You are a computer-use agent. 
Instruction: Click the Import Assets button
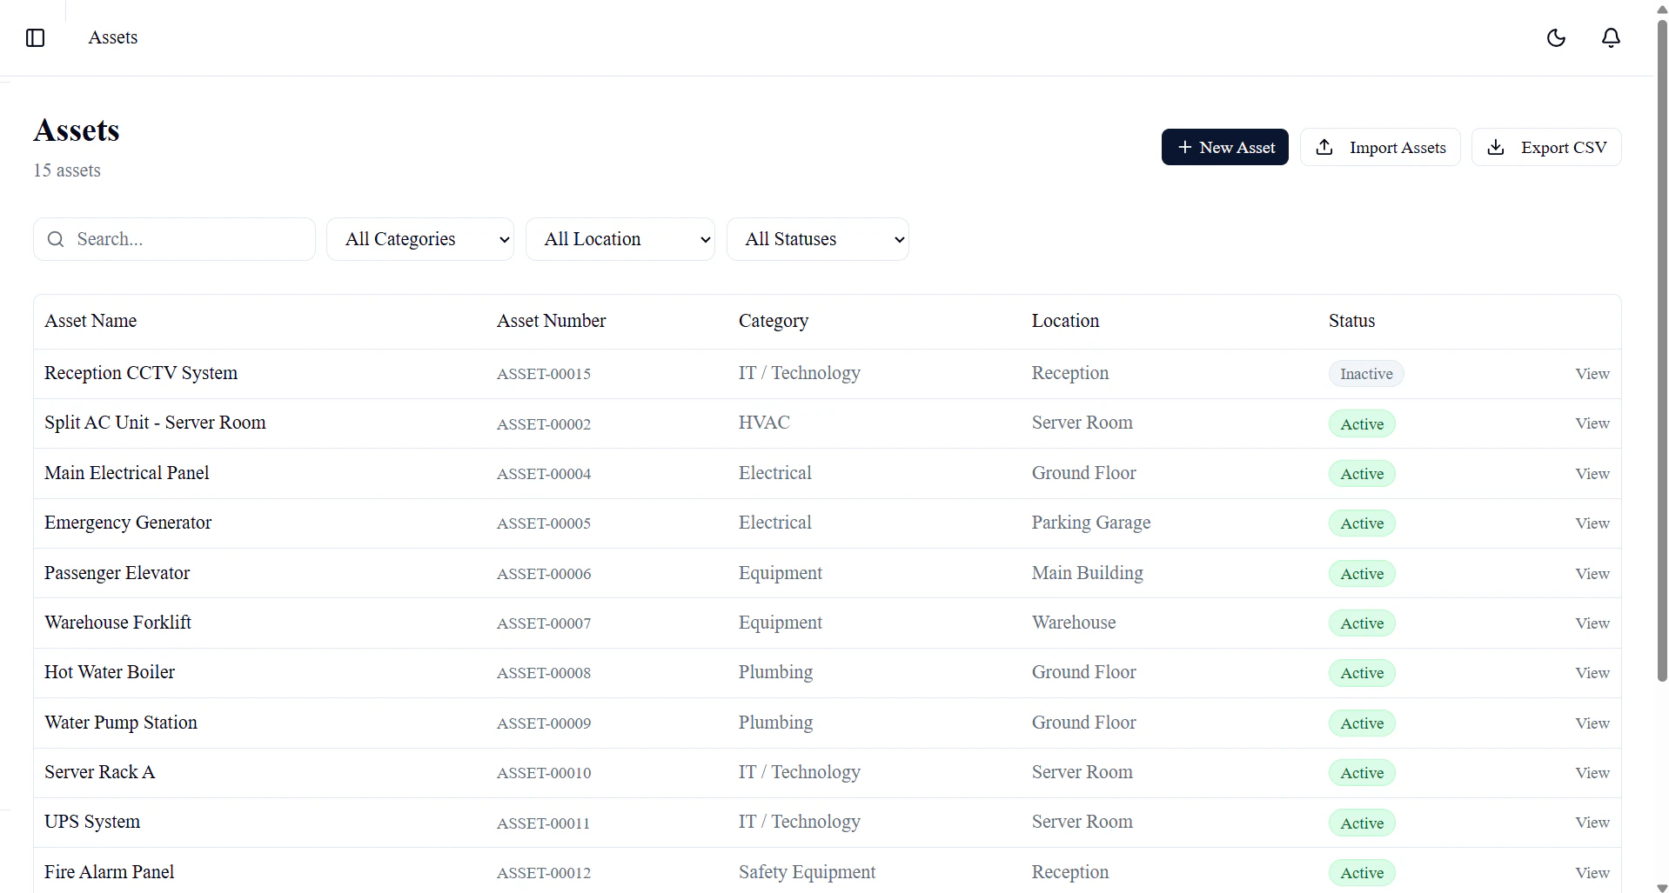(1381, 147)
